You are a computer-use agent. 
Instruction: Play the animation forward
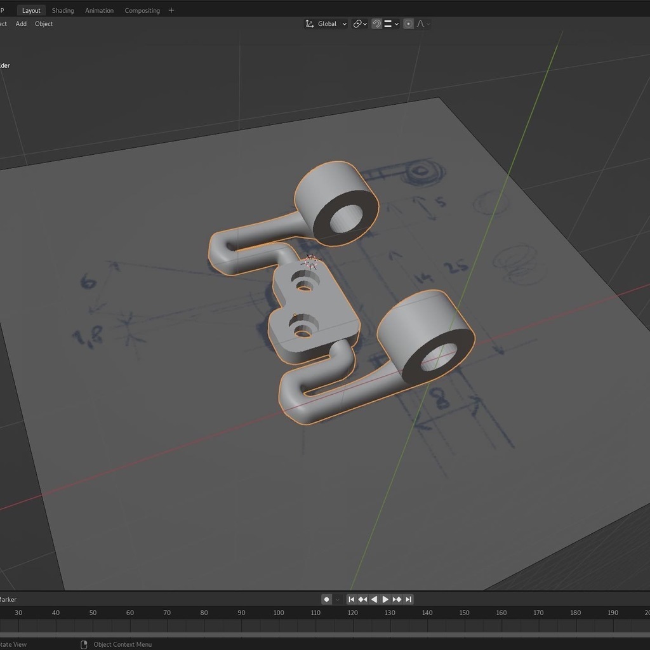[385, 599]
